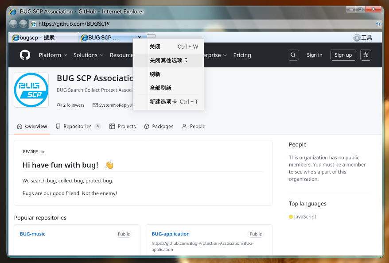Click the People sidebar heading
This screenshot has width=389, height=263.
(298, 145)
